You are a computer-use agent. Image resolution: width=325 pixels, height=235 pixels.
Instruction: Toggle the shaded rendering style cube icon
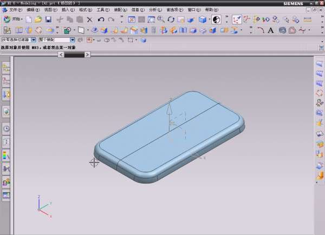[202, 19]
